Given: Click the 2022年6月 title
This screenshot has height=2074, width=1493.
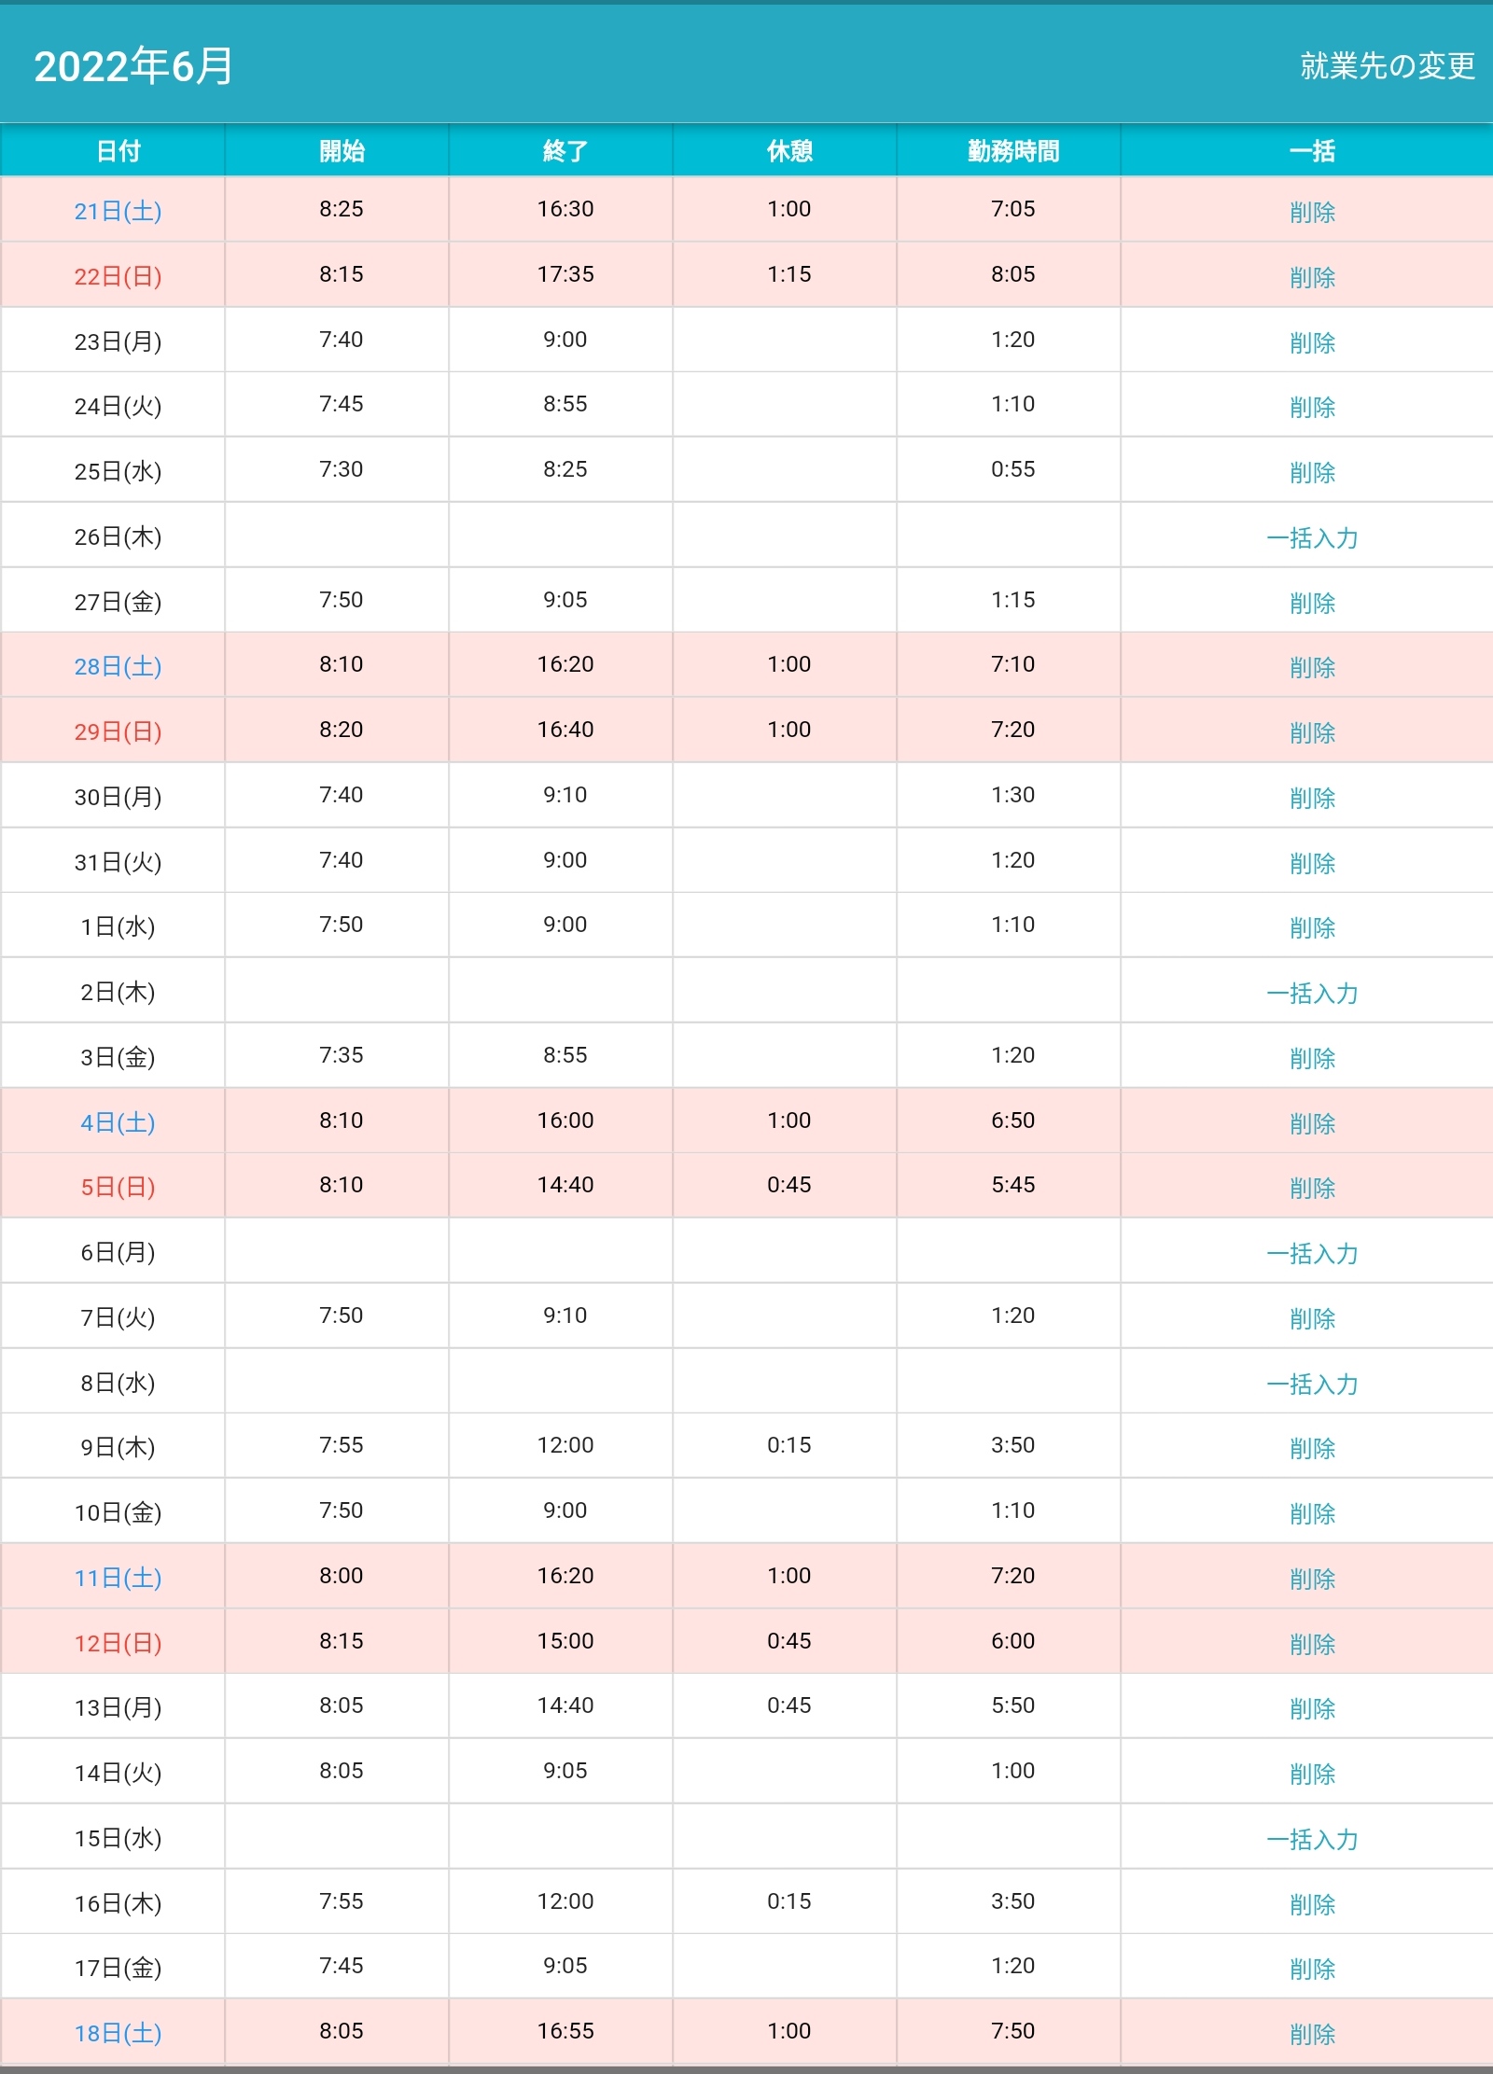Looking at the screenshot, I should tap(133, 66).
